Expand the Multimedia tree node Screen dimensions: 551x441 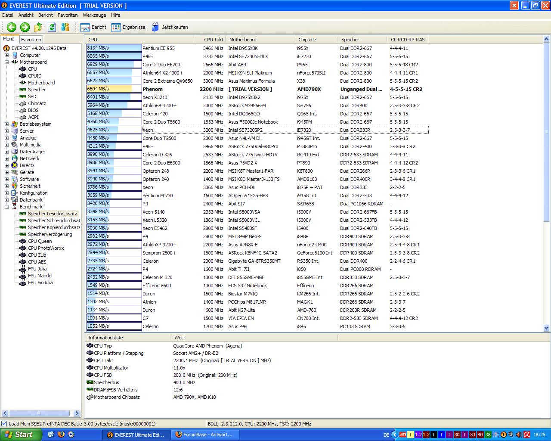coord(6,145)
